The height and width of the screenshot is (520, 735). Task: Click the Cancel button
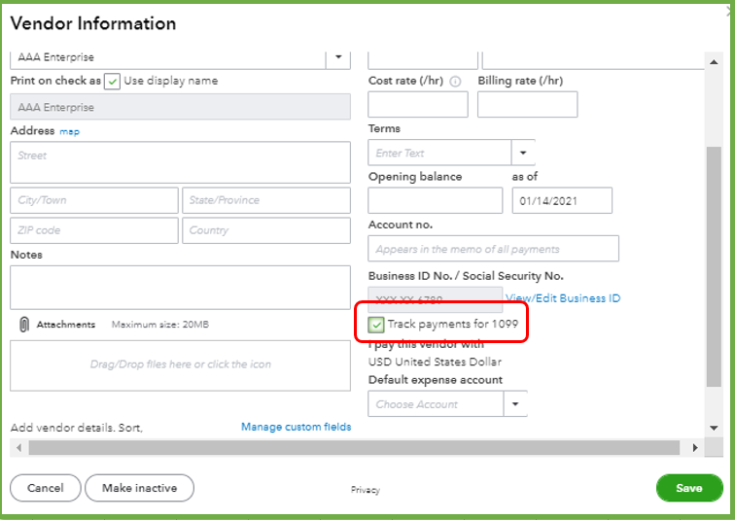tap(46, 488)
